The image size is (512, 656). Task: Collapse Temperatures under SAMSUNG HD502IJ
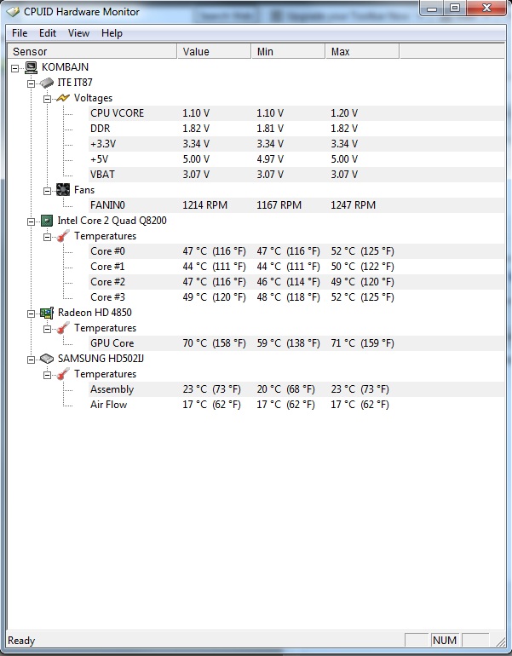(x=47, y=375)
